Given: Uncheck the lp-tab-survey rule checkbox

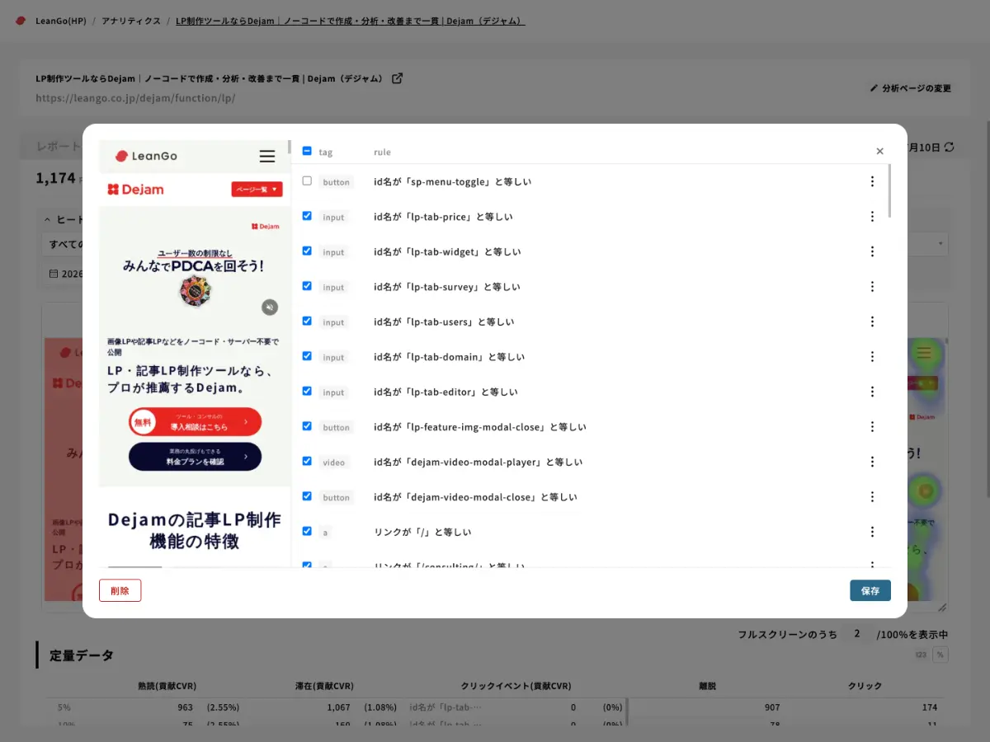Looking at the screenshot, I should (307, 286).
